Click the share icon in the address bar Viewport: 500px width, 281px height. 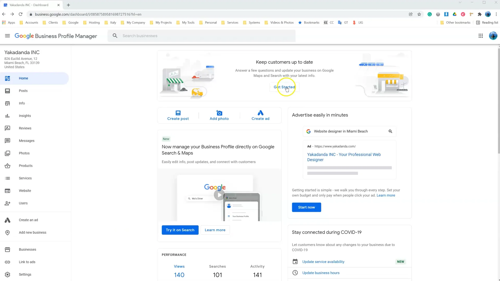411,14
